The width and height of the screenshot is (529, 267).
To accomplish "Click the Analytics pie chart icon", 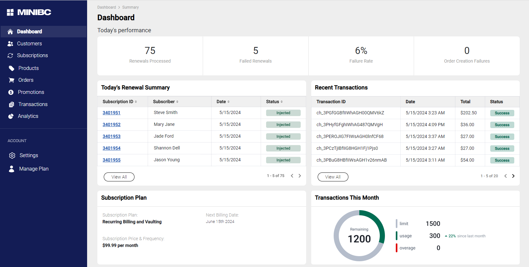I will click(11, 116).
